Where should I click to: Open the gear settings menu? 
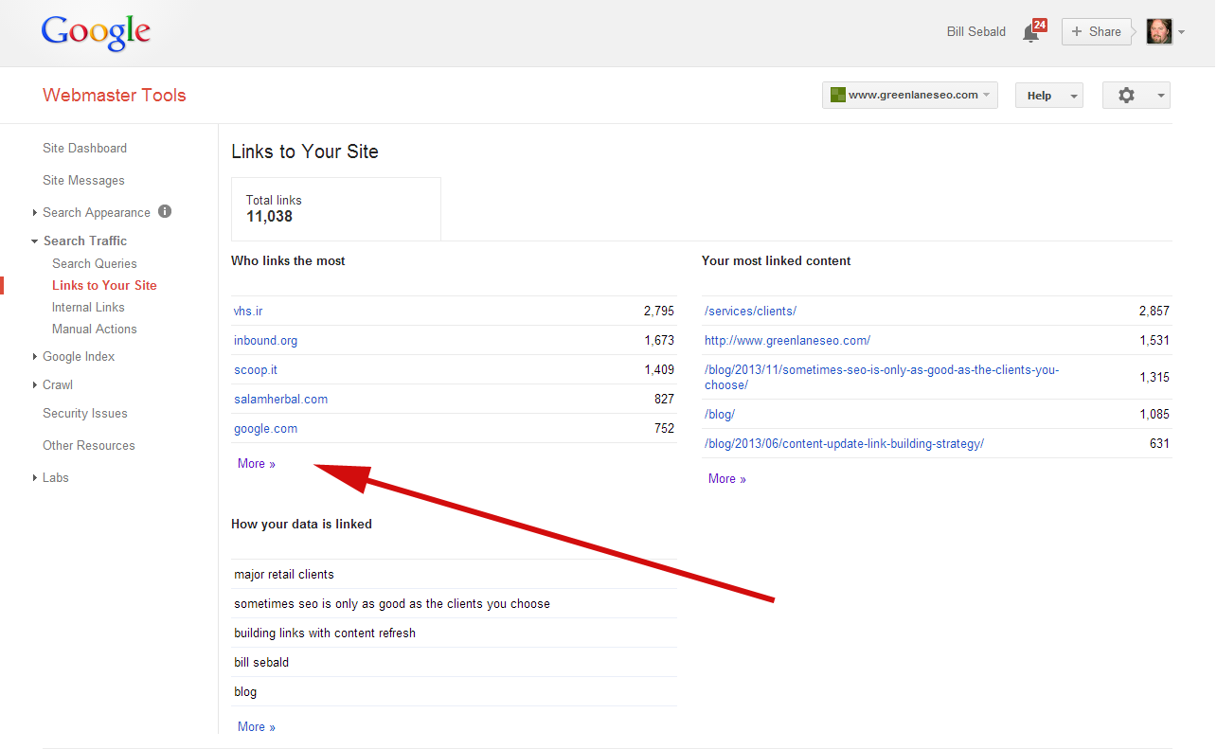click(x=1126, y=95)
